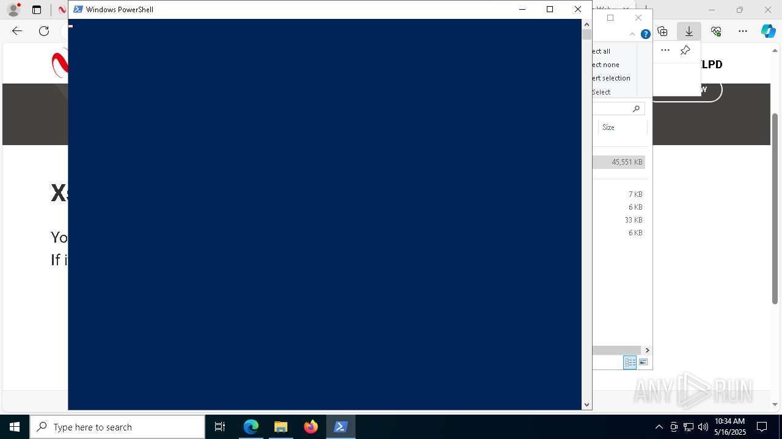This screenshot has width=782, height=439.
Task: Open File Explorer from the taskbar
Action: 280,427
